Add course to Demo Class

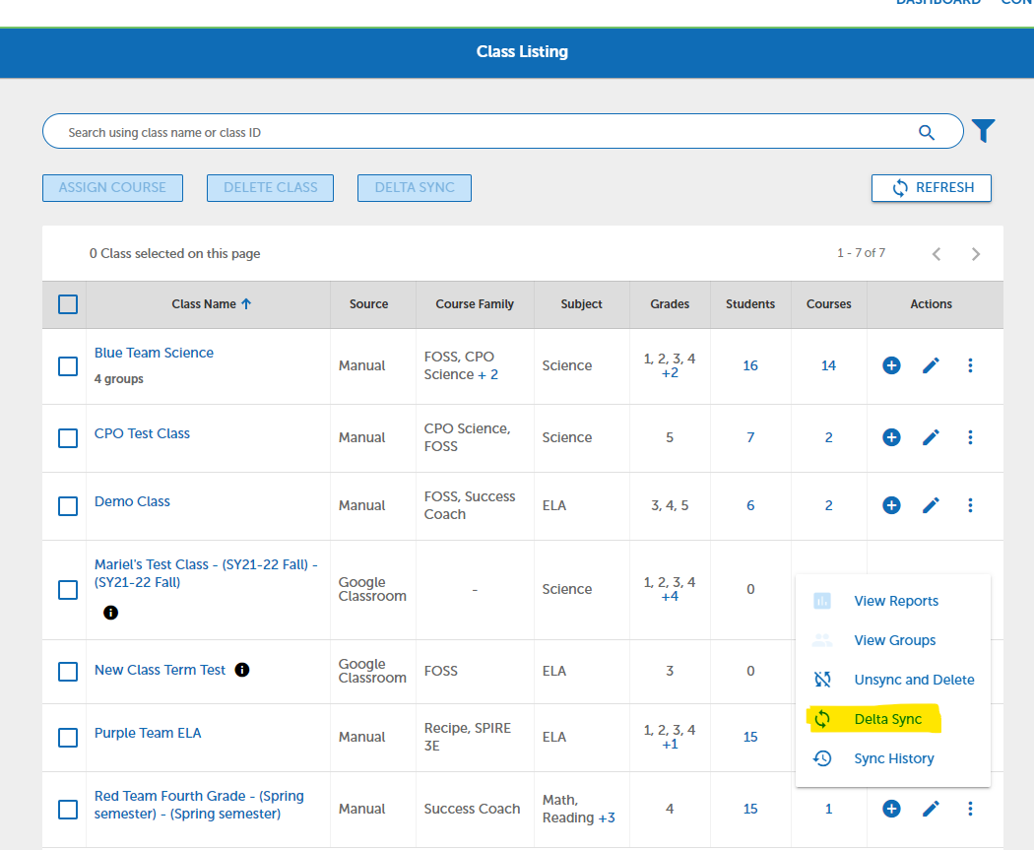point(891,505)
